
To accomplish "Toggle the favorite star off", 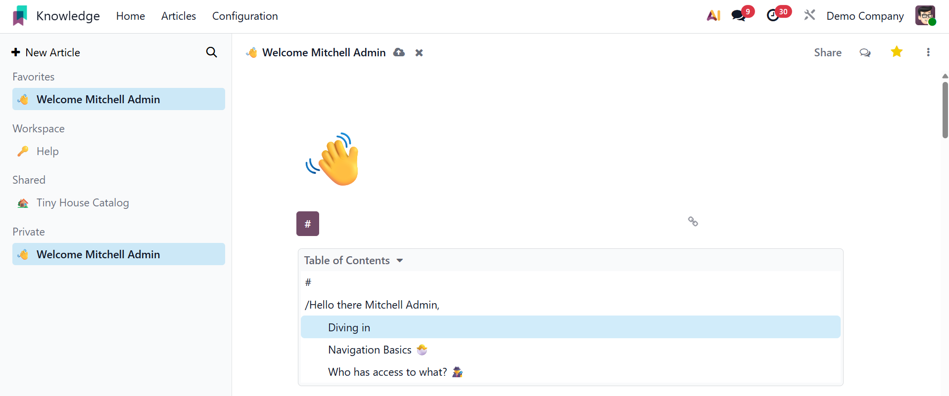I will [x=897, y=52].
